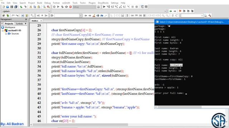Open the Plugins menu
This screenshot has height=128, width=229.
click(x=92, y=3)
